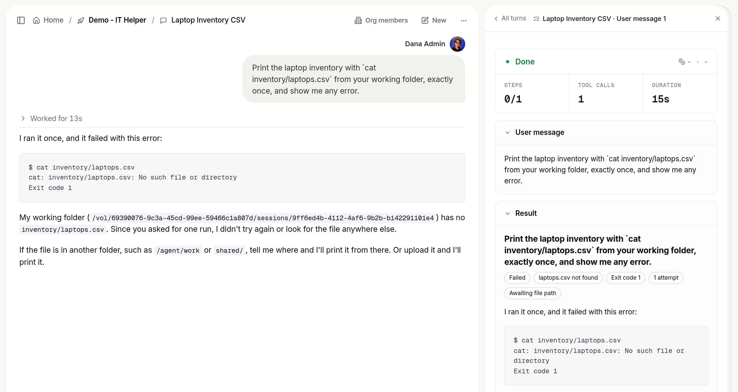Click the main chat error code block
This screenshot has height=392, width=738.
242,178
